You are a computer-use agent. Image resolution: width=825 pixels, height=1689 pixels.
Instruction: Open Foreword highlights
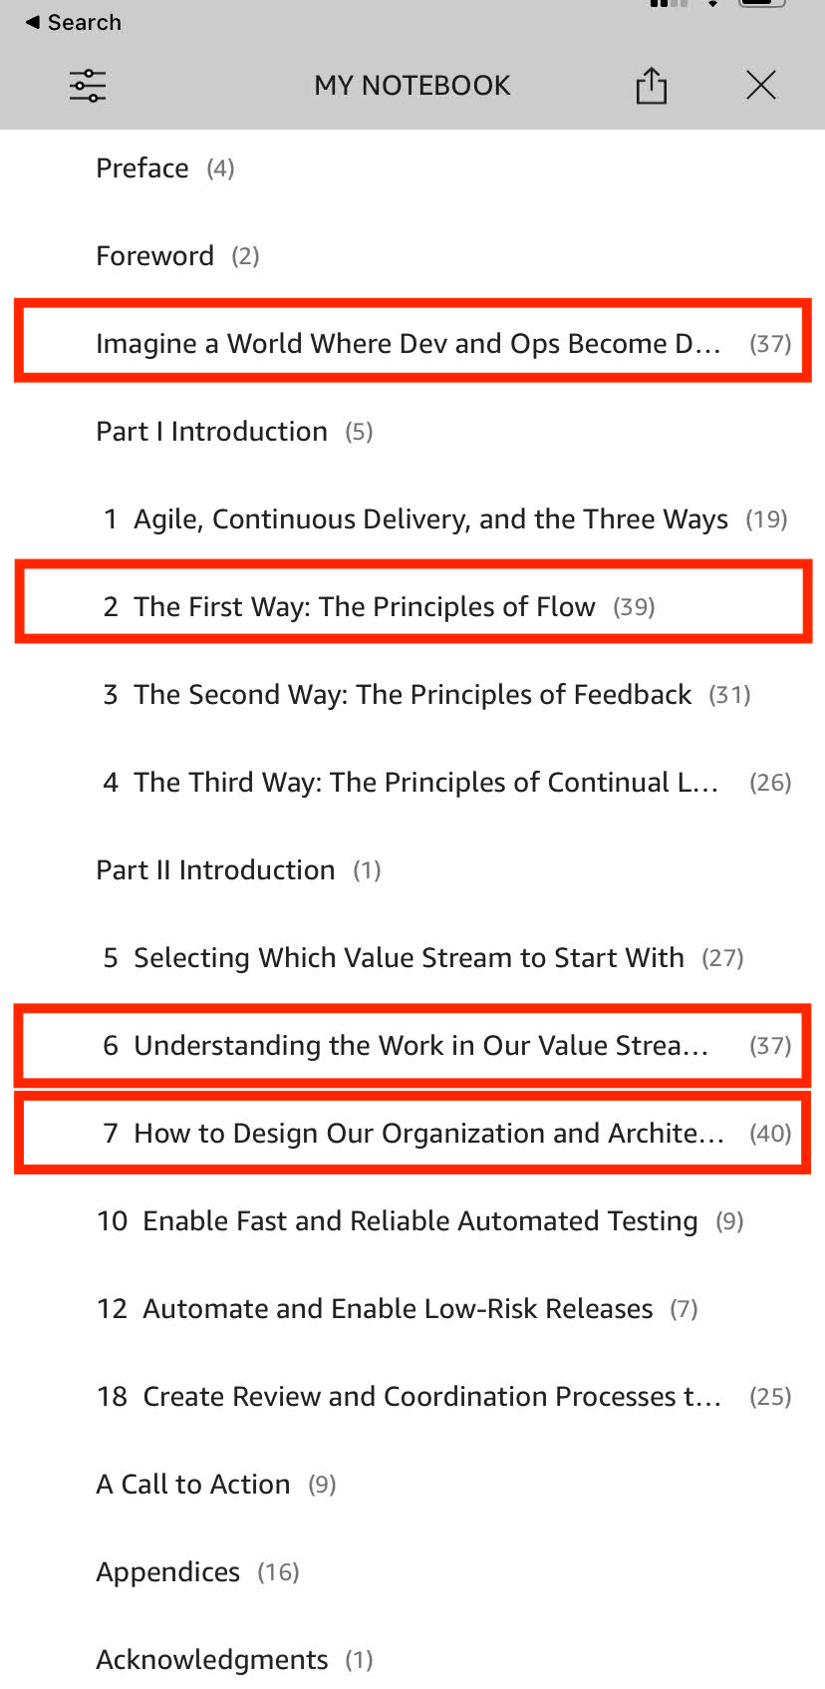tap(155, 256)
